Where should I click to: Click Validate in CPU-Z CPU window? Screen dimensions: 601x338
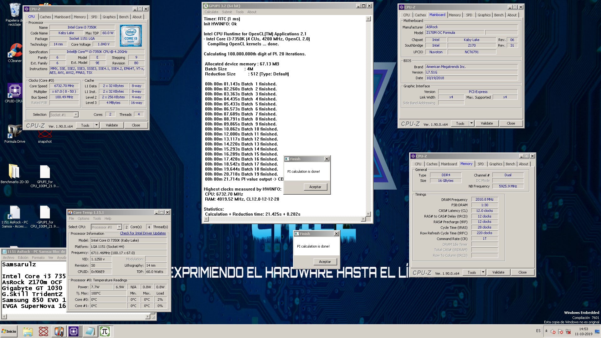[112, 125]
